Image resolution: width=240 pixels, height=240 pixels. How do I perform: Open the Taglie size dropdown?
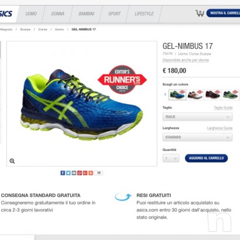pyautogui.click(x=197, y=117)
